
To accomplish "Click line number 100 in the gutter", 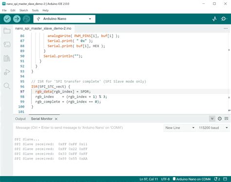I will tap(21, 107).
